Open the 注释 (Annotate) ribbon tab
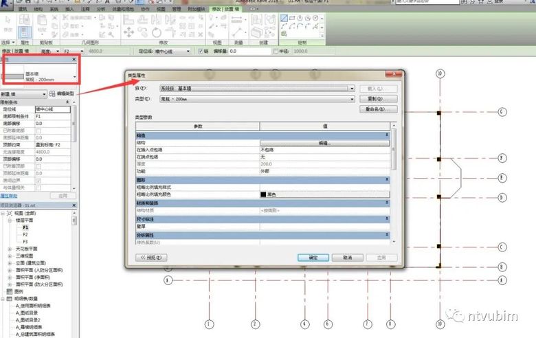This screenshot has height=338, width=536. click(87, 10)
